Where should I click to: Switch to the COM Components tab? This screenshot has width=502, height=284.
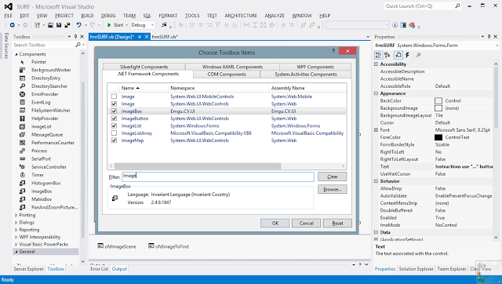(227, 75)
